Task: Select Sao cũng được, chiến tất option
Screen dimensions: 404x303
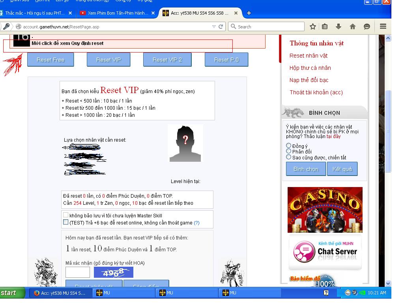Action: point(288,157)
